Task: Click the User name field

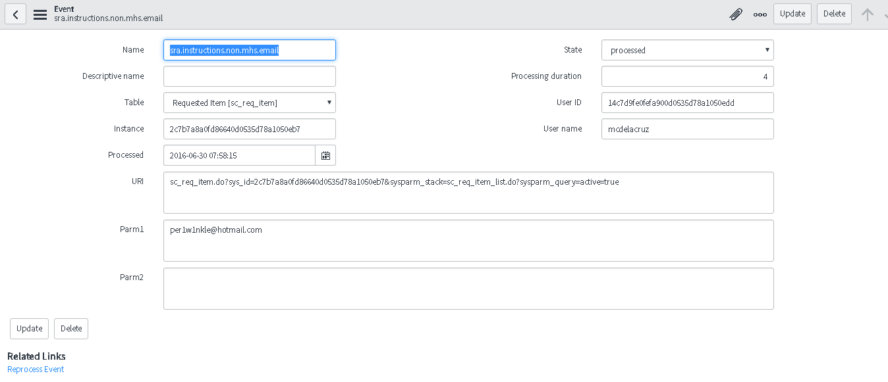Action: (x=688, y=129)
